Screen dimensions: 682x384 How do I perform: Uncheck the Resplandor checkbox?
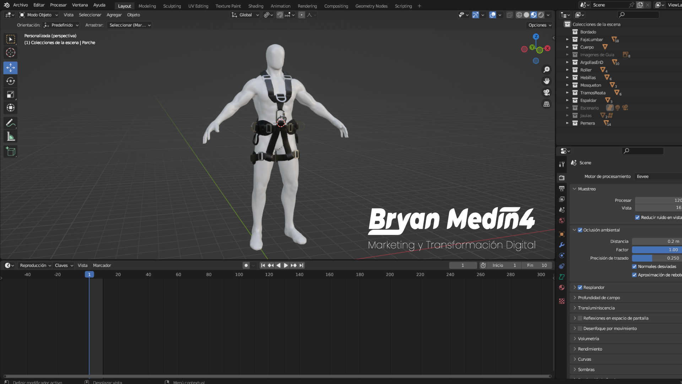click(580, 287)
